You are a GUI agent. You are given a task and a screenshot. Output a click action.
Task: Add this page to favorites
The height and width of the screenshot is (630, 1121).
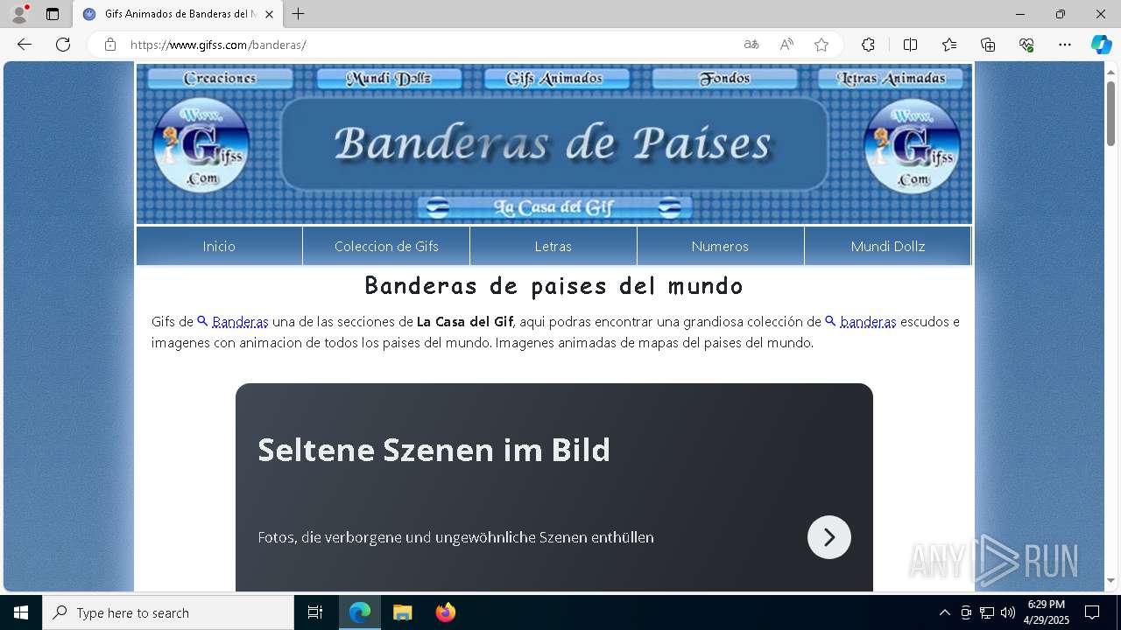[821, 45]
